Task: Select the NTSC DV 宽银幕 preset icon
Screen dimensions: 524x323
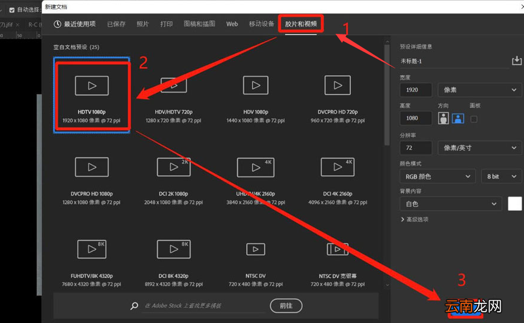Action: coord(337,249)
